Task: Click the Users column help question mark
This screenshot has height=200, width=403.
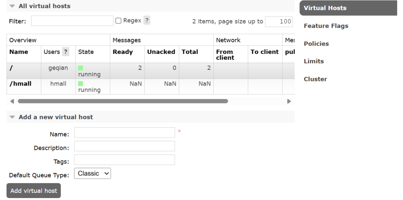Action: 66,52
